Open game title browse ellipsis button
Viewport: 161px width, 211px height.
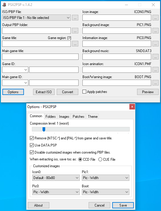[x=75, y=44]
